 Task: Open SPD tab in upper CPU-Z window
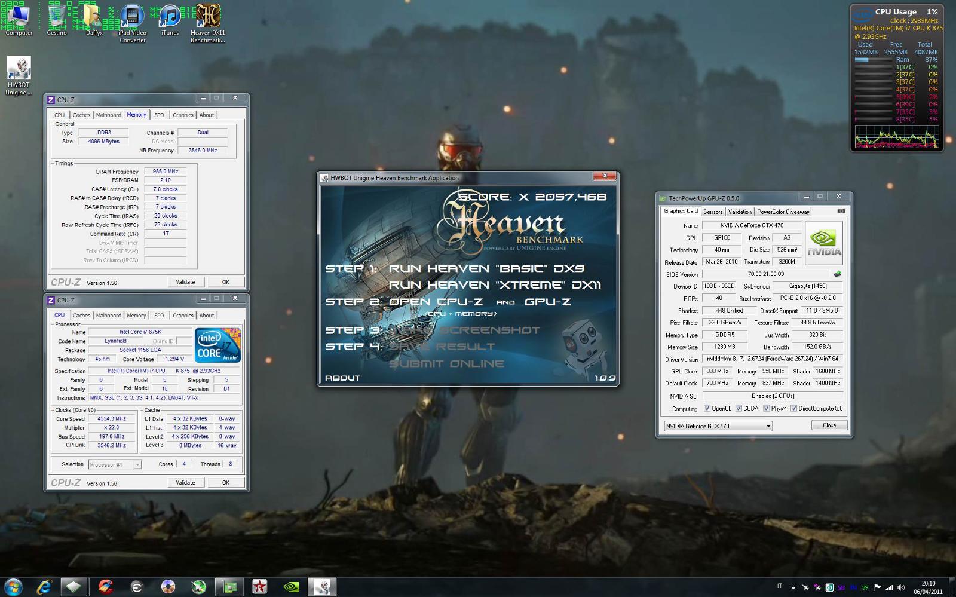pyautogui.click(x=159, y=115)
